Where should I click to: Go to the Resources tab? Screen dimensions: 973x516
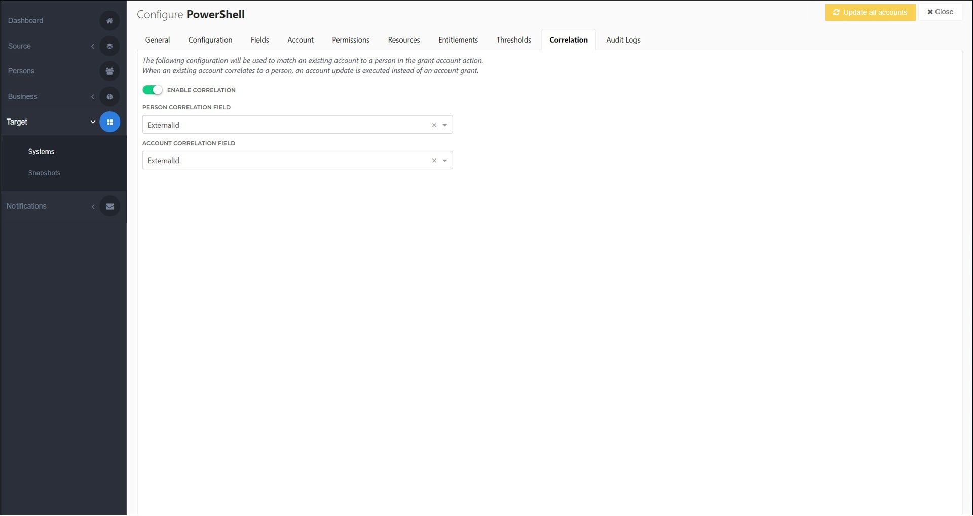(x=404, y=40)
